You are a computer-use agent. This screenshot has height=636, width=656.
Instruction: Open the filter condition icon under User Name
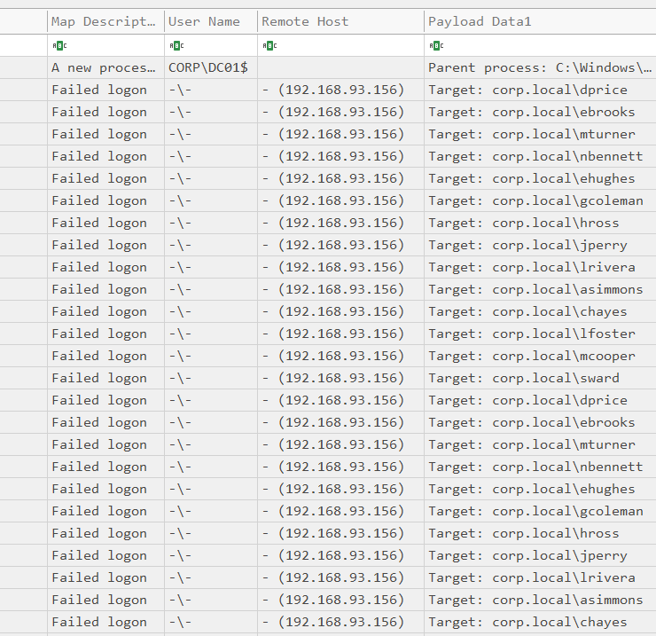(x=176, y=45)
